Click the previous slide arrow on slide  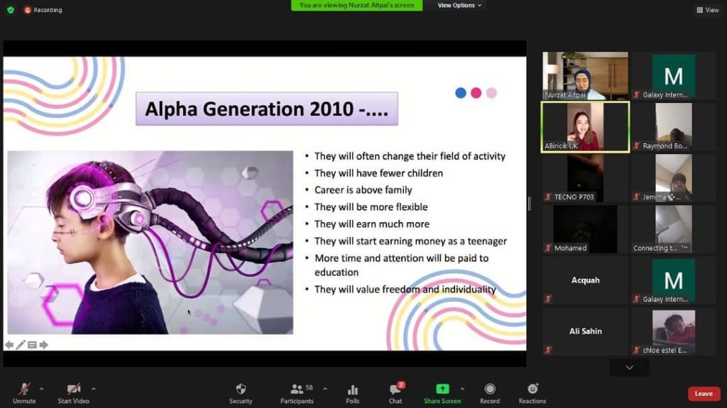(9, 344)
